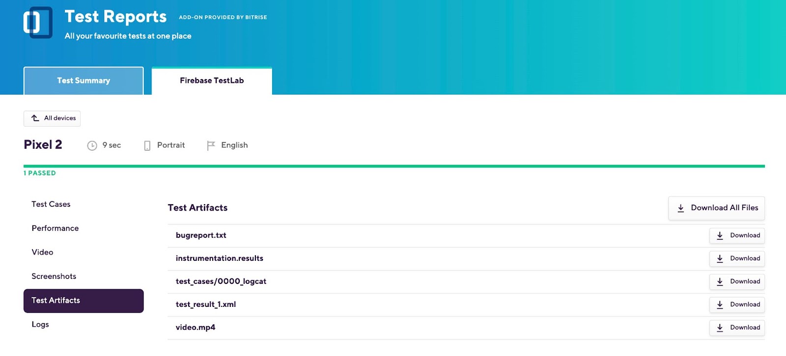Click the bugreport.txt file name

pyautogui.click(x=201, y=236)
